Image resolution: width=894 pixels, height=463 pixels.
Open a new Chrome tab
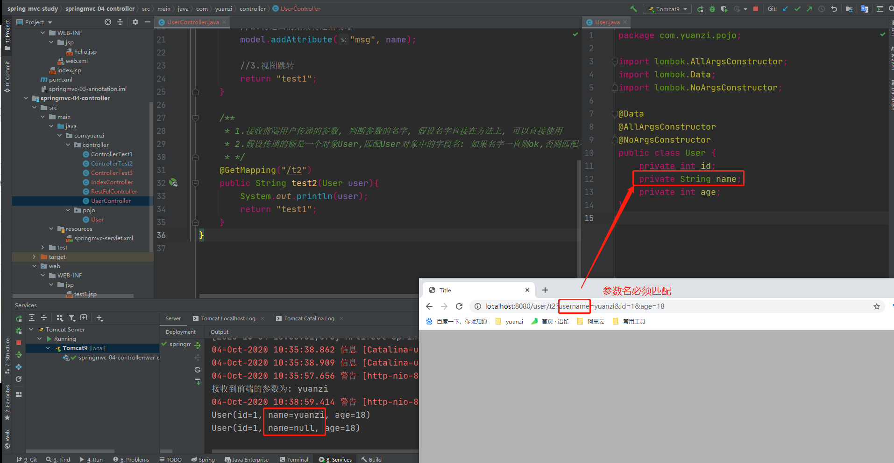(545, 290)
